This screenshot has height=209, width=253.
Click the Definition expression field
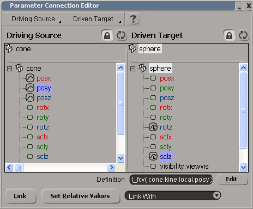pos(171,180)
